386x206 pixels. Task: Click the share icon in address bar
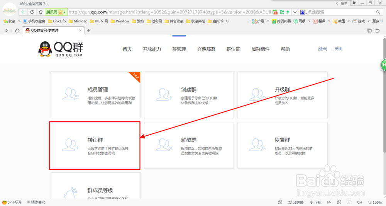[x=282, y=12]
